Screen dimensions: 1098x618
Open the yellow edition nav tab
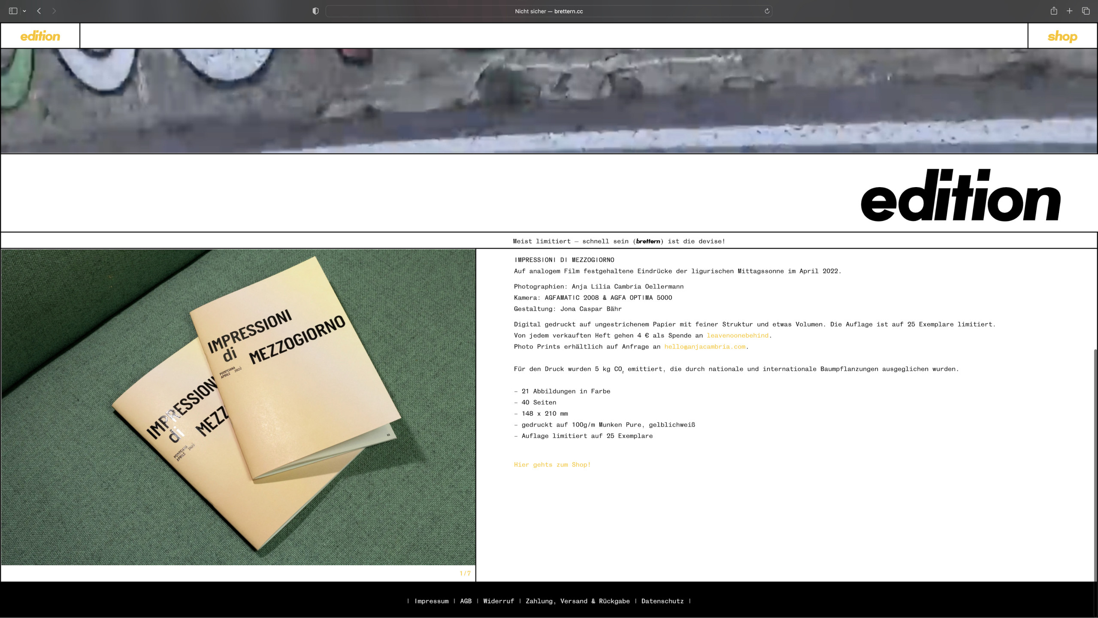[x=40, y=36]
